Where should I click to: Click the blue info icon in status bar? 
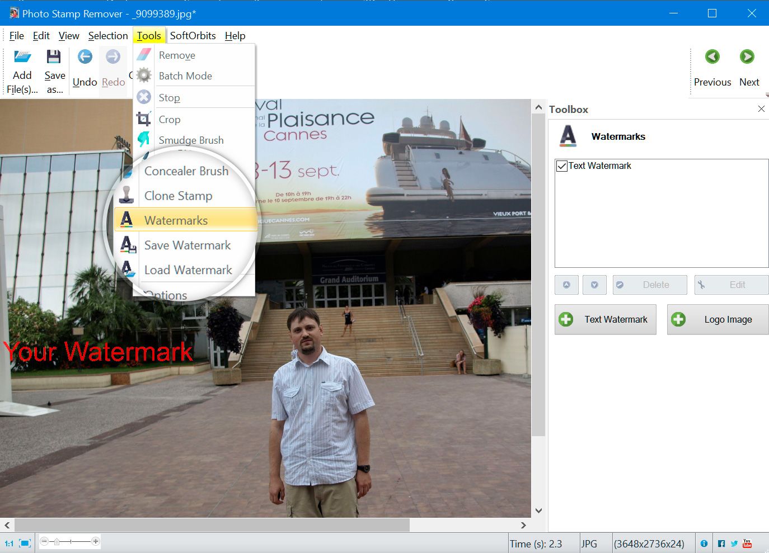(x=704, y=543)
